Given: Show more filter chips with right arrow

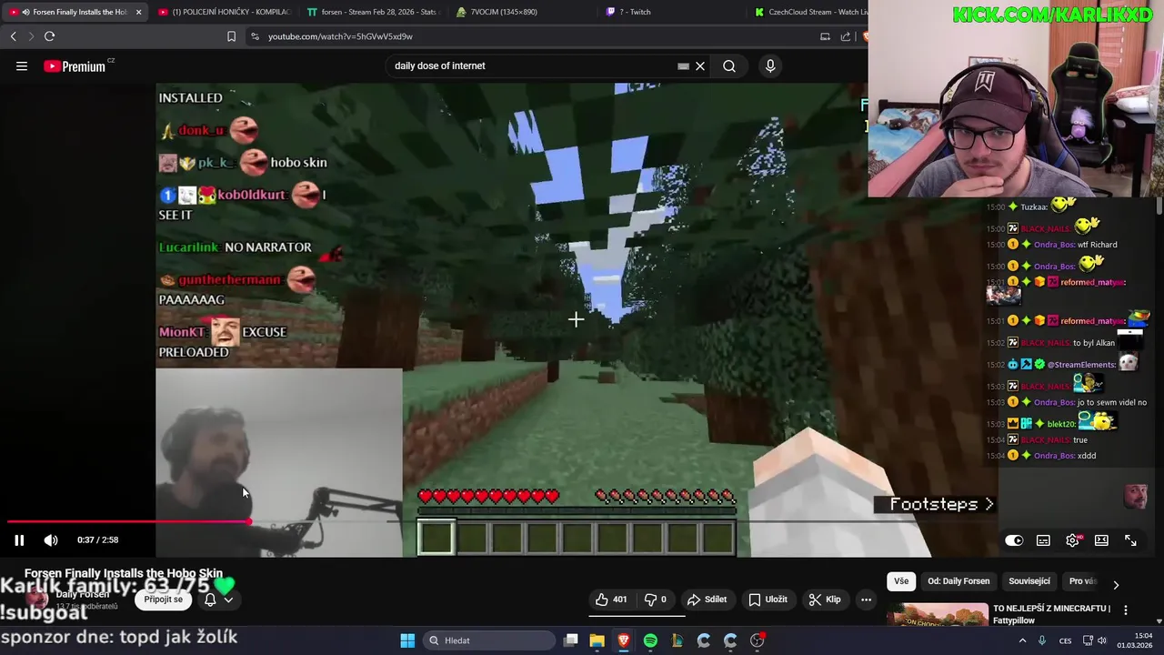Looking at the screenshot, I should (x=1116, y=584).
